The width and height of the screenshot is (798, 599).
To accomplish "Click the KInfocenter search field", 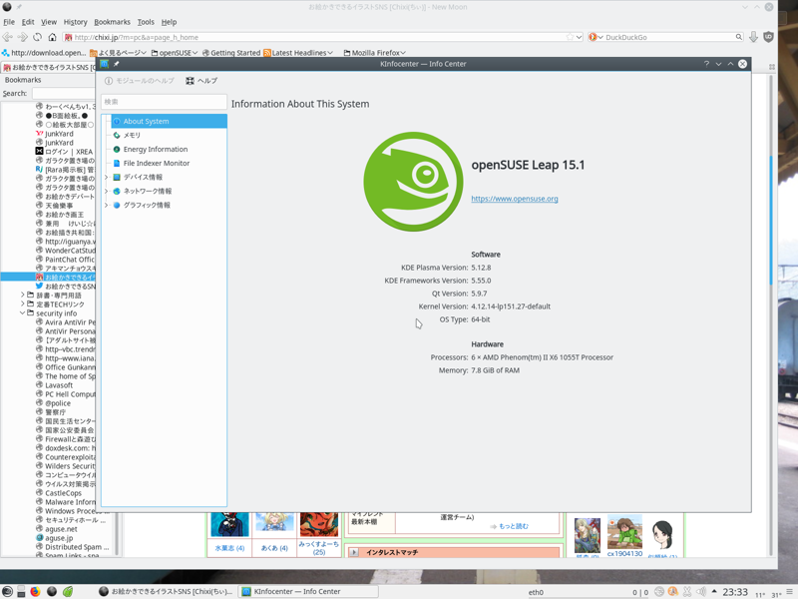I will point(164,102).
